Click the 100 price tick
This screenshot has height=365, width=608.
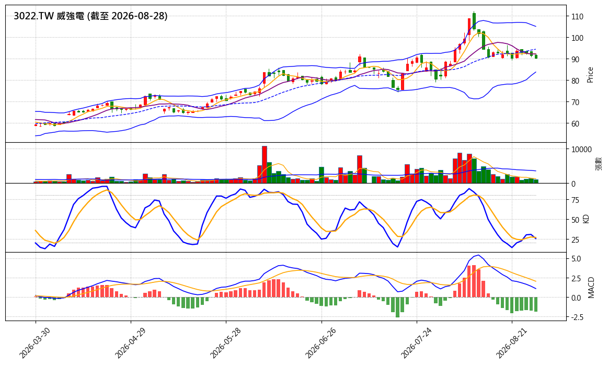(577, 38)
